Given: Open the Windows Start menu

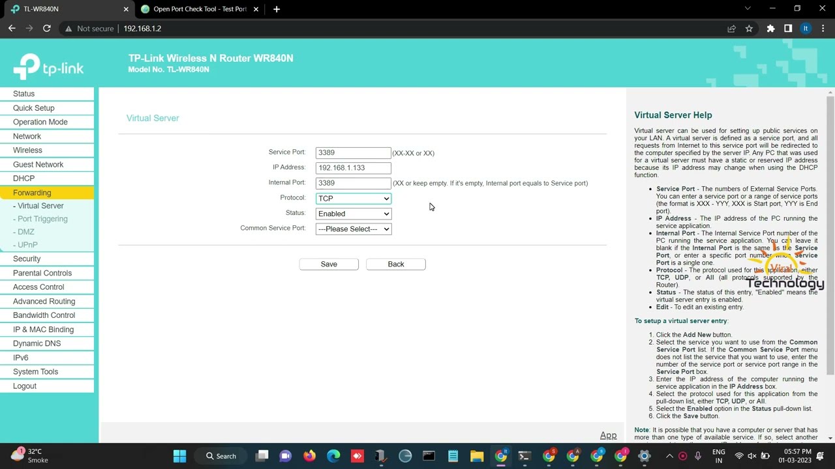Looking at the screenshot, I should click(x=179, y=456).
